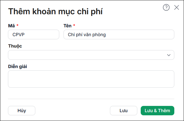Click the Mã field label
Viewport: 184px width, 121px height.
tap(11, 26)
